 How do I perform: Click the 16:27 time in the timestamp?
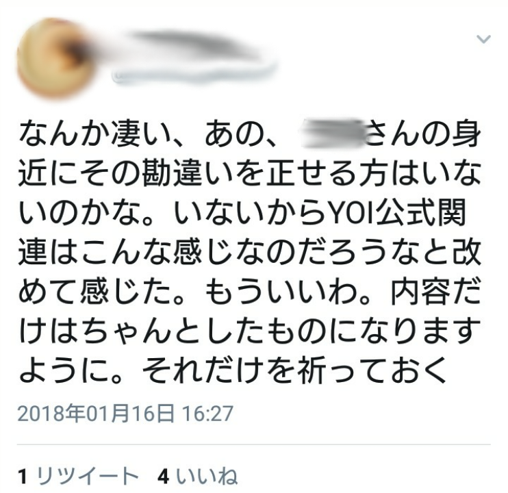coord(207,414)
